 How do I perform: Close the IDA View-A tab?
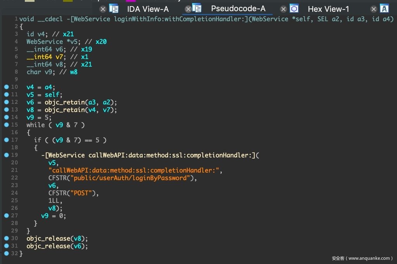pos(103,9)
